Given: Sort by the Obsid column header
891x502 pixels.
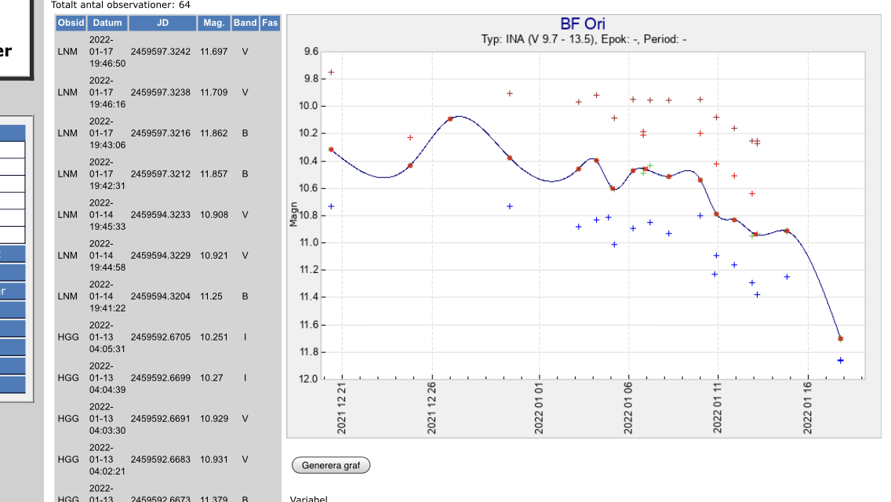Looking at the screenshot, I should coord(71,23).
